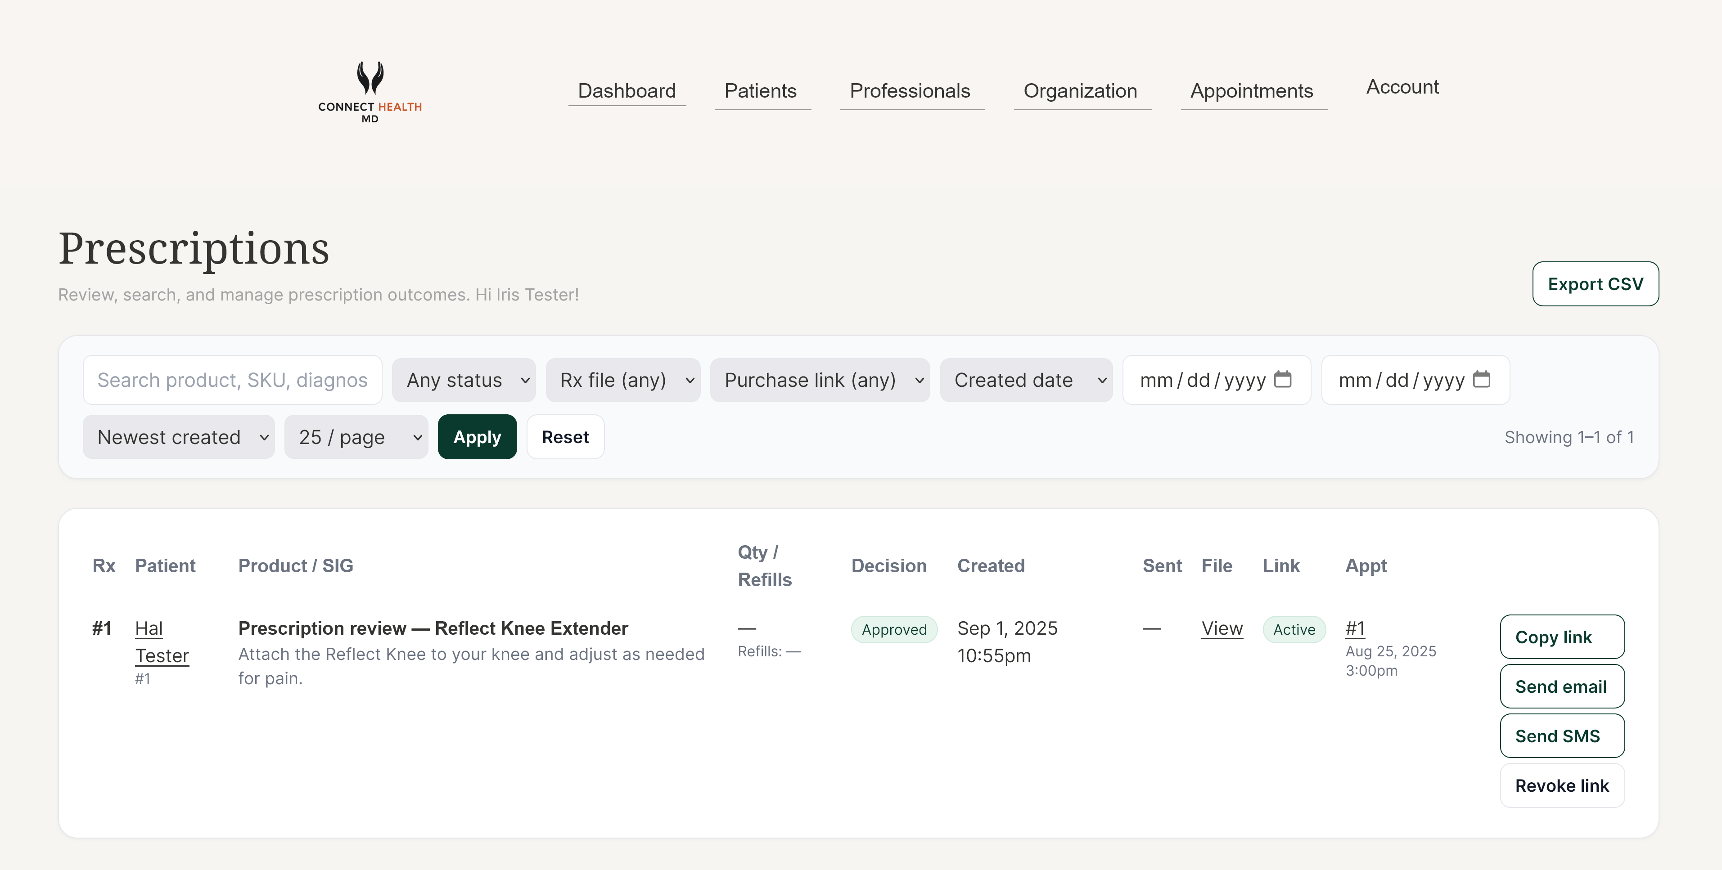Image resolution: width=1722 pixels, height=870 pixels.
Task: Change sorting via Newest created dropdown
Action: point(179,436)
